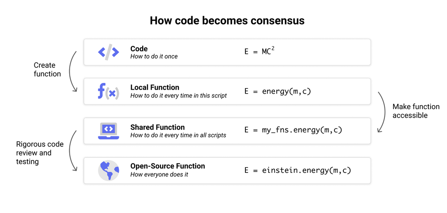Click the einstein.energy(m,c) code snippet

[x=298, y=170]
